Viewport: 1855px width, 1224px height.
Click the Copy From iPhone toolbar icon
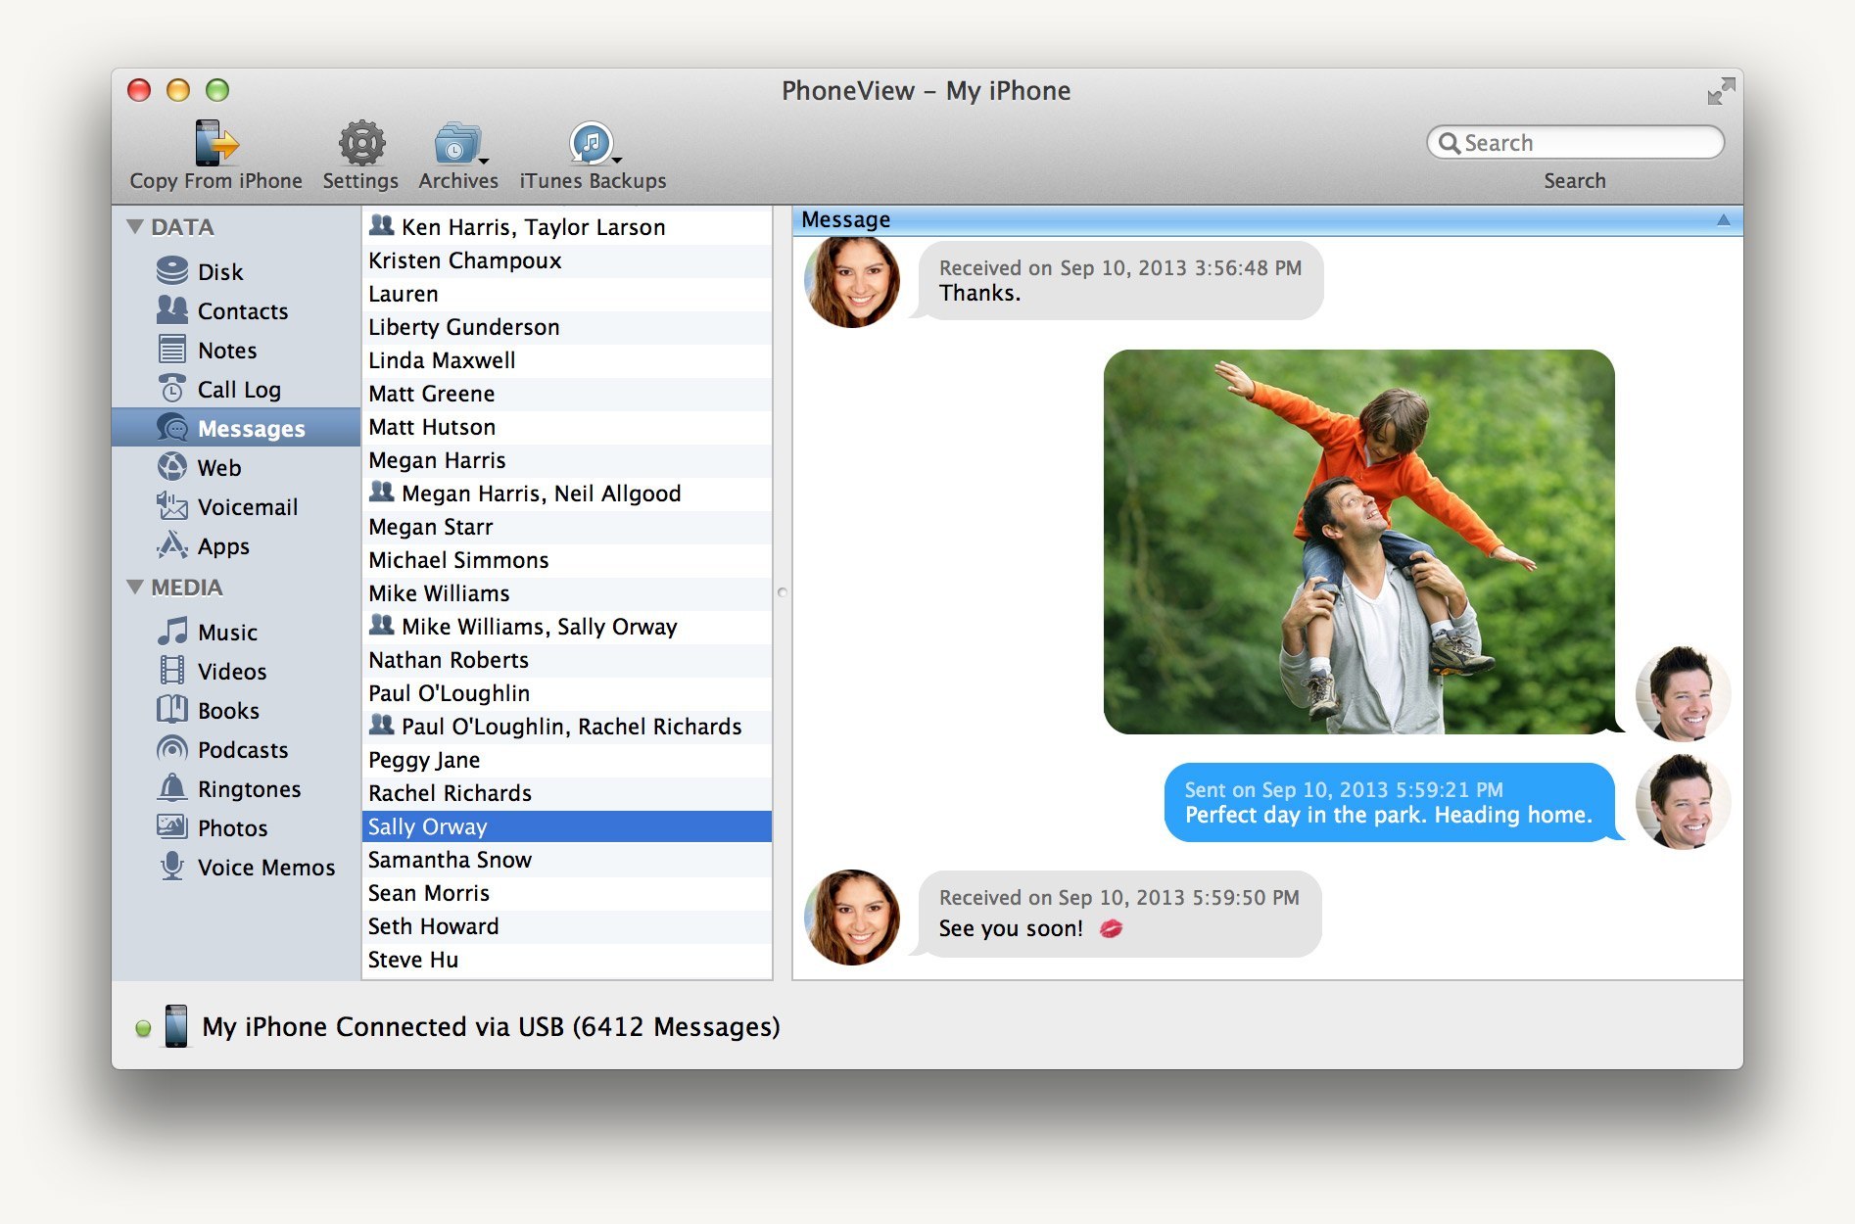(216, 144)
